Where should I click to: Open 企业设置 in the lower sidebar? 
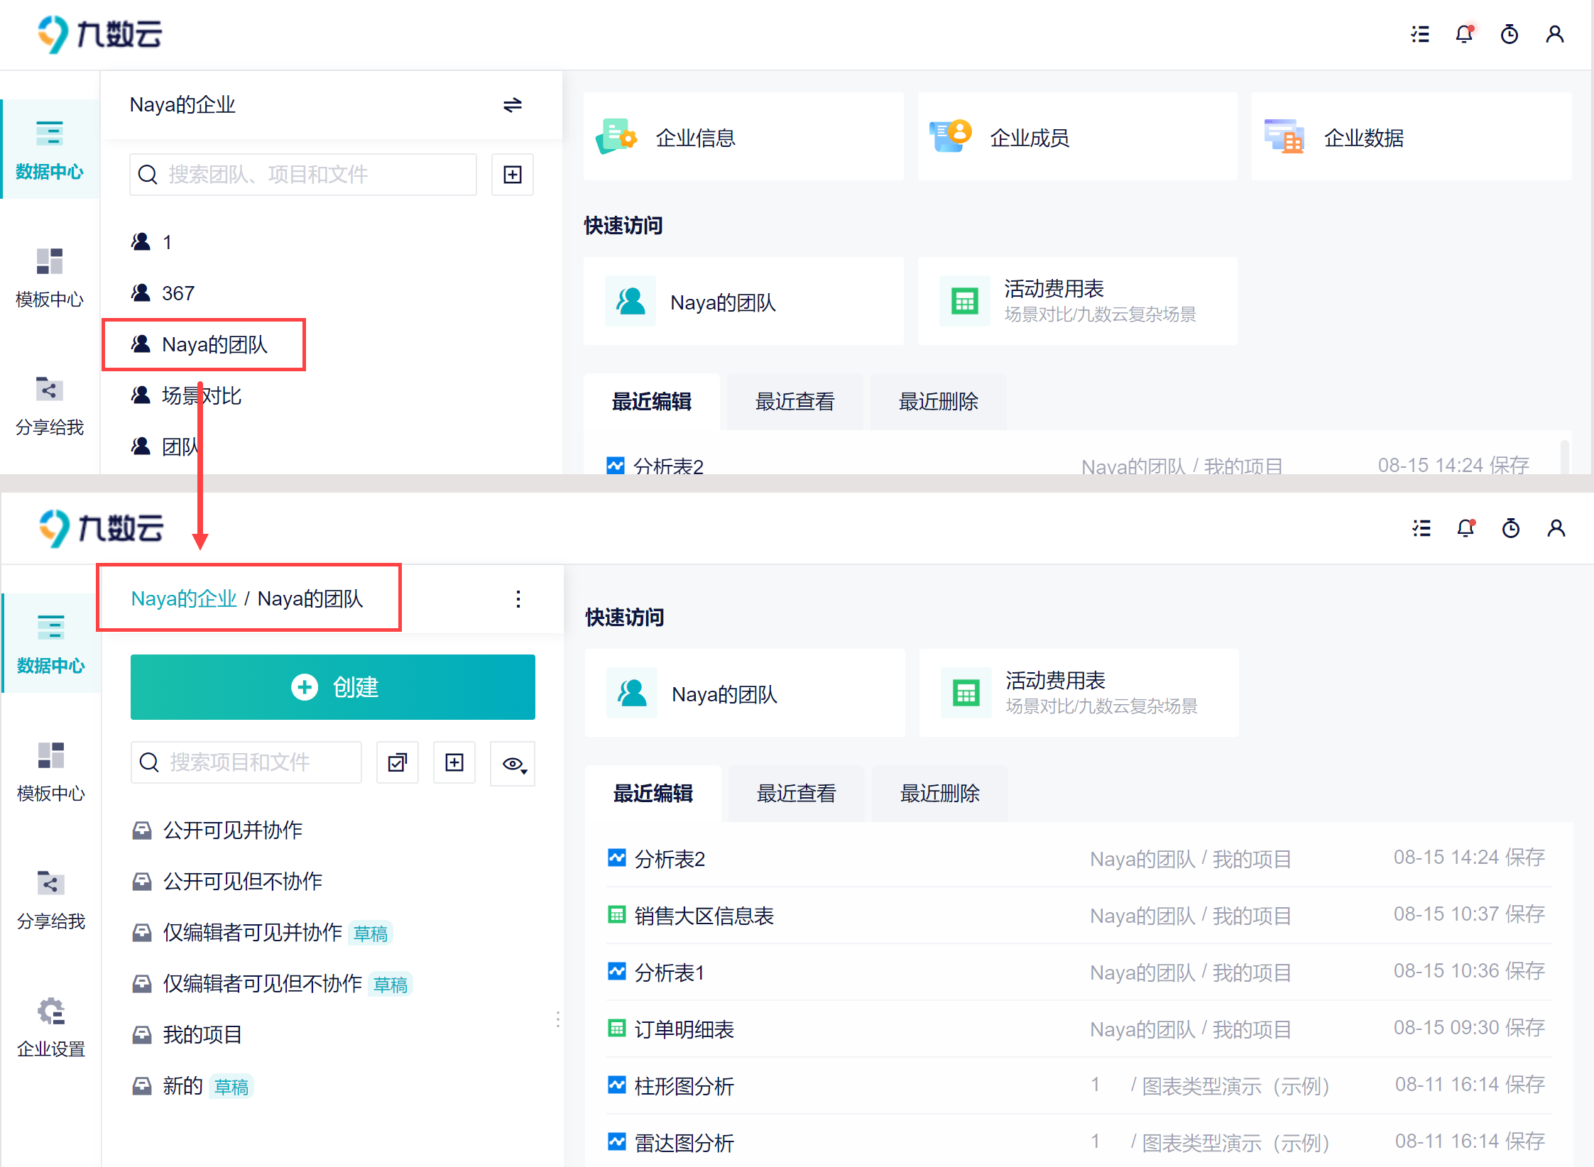51,1026
